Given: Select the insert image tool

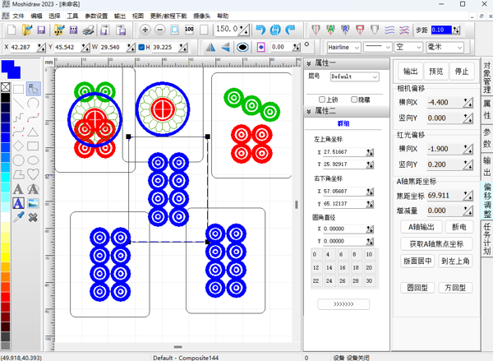Looking at the screenshot, I should point(33,203).
